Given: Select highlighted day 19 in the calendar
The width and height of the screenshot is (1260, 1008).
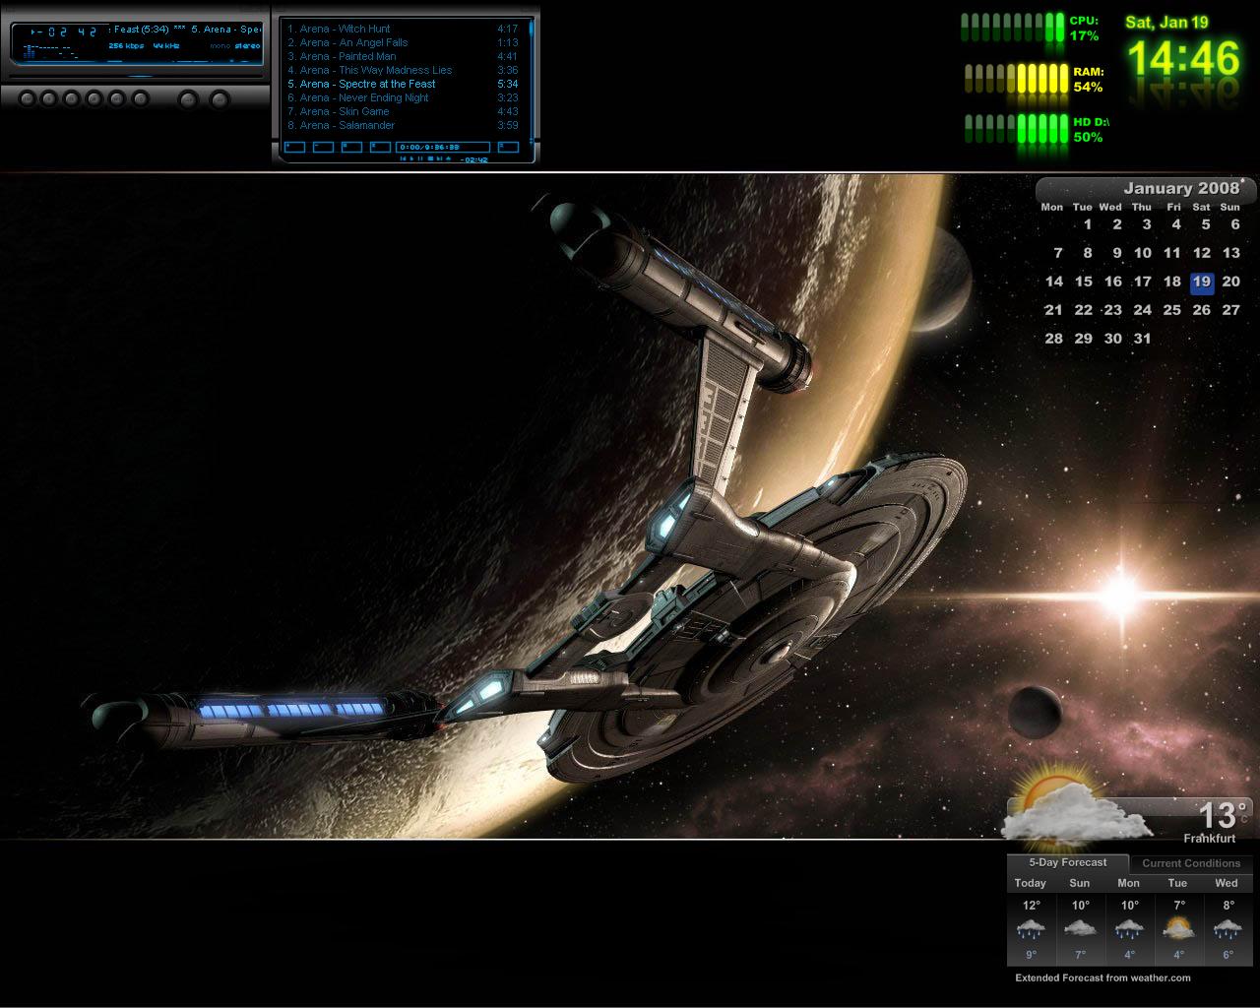Looking at the screenshot, I should point(1201,282).
